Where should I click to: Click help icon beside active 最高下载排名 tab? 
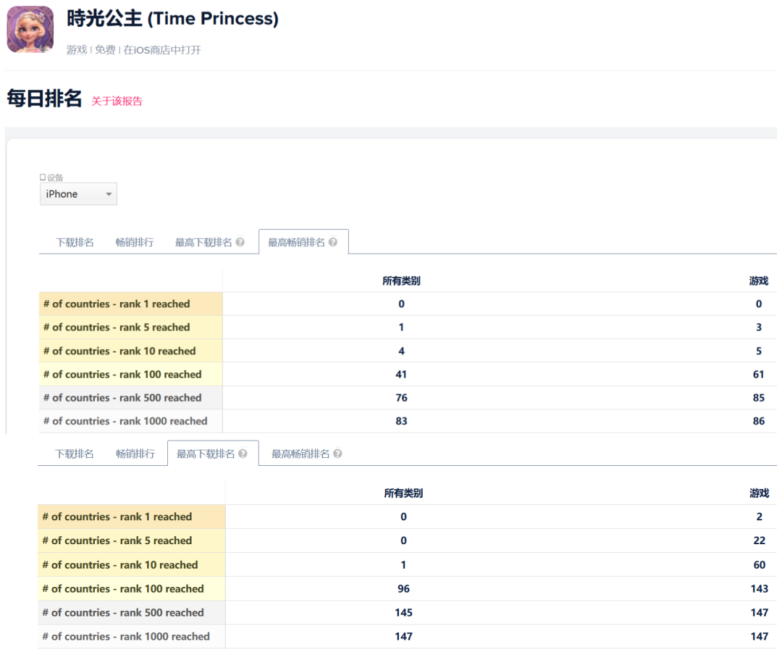(243, 454)
